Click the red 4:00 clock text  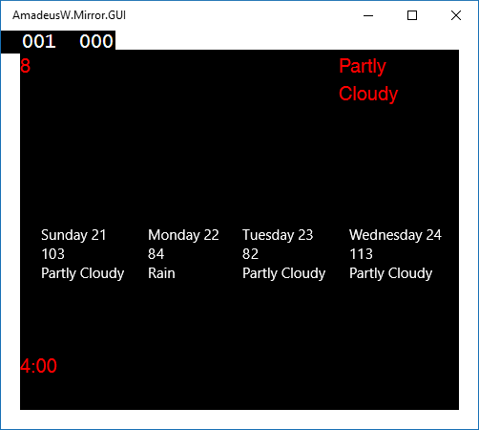point(38,366)
